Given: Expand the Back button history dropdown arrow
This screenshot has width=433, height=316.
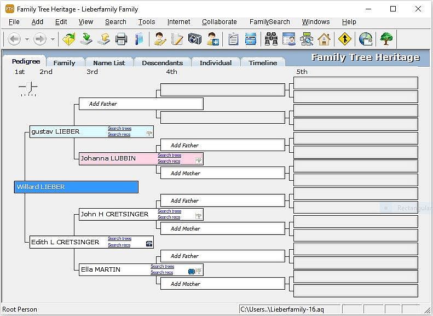Looking at the screenshot, I should click(x=27, y=39).
